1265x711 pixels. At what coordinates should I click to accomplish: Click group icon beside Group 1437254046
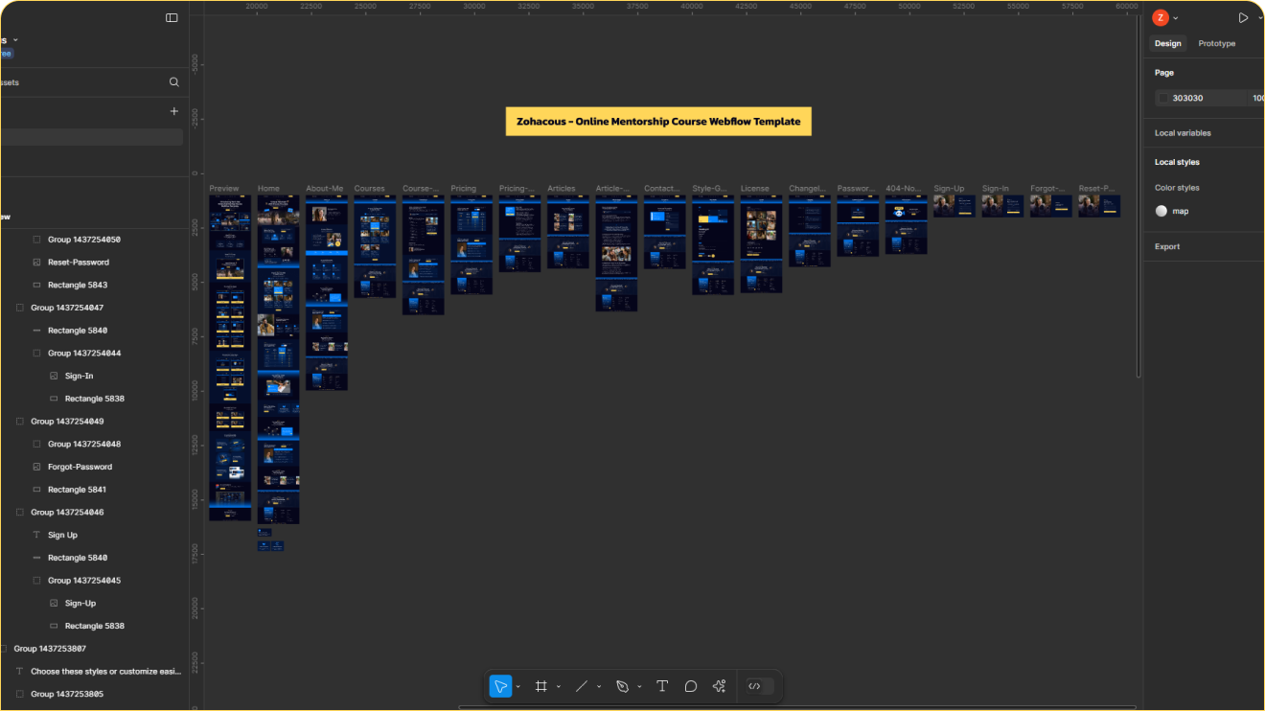(x=20, y=513)
